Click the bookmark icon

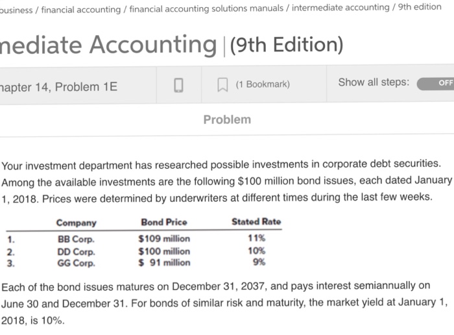pos(222,84)
